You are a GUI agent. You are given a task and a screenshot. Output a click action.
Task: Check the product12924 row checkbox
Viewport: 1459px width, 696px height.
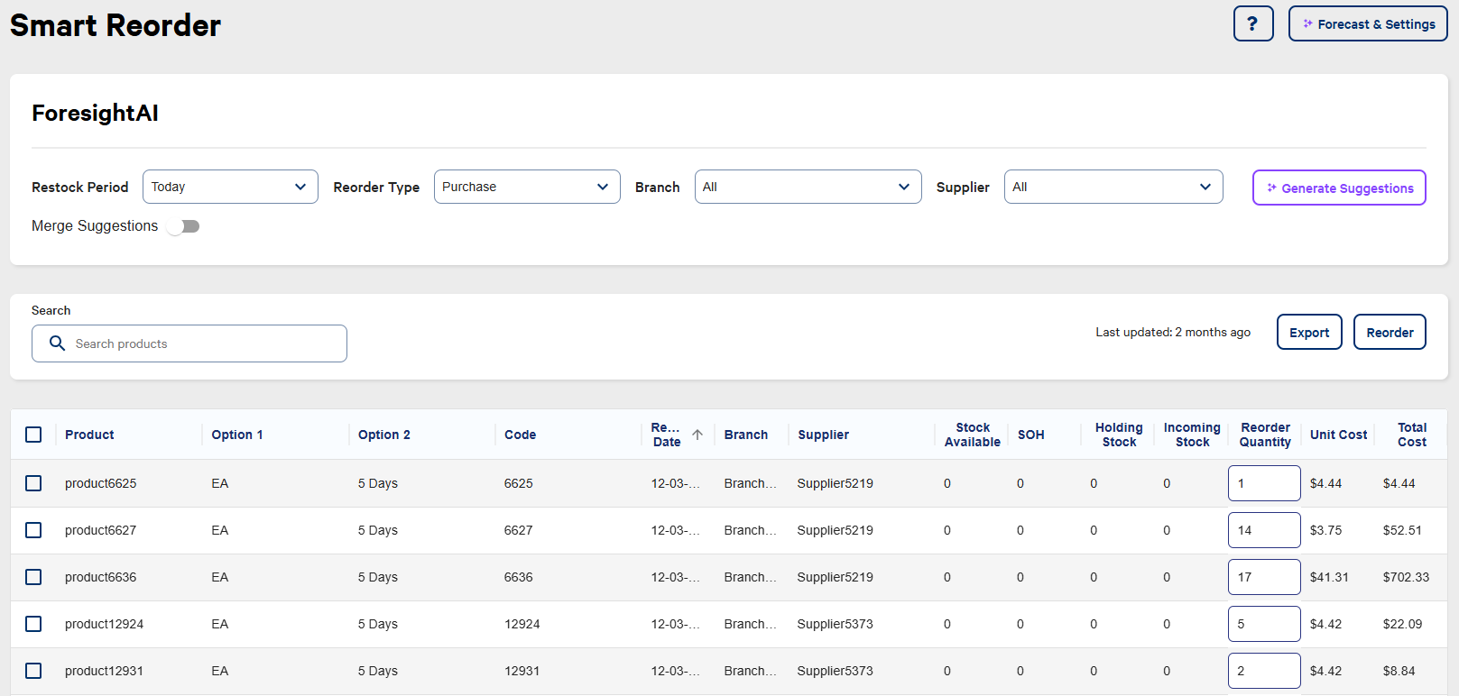[x=33, y=624]
